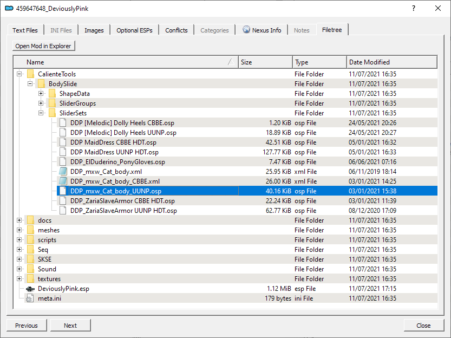This screenshot has width=451, height=338.
Task: Click the 127.77 KiB size value
Action: click(x=277, y=152)
